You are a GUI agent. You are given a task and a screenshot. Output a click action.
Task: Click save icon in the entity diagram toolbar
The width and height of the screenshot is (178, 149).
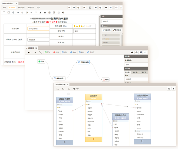click(x=169, y=89)
